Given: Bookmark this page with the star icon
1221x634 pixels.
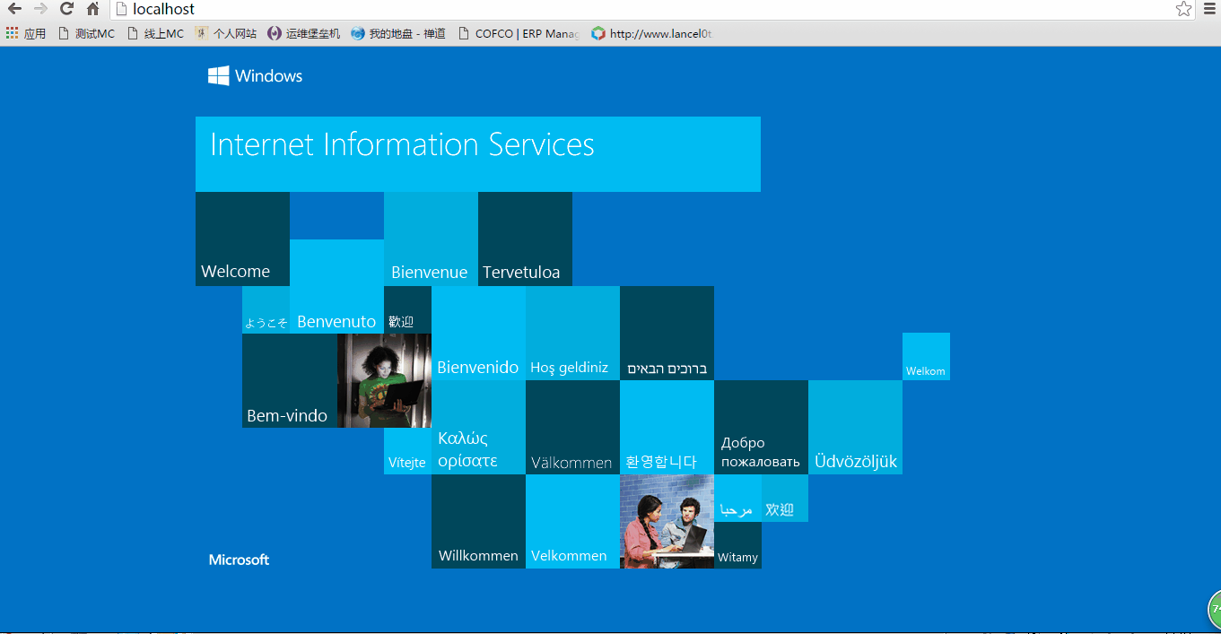Looking at the screenshot, I should click(x=1184, y=9).
